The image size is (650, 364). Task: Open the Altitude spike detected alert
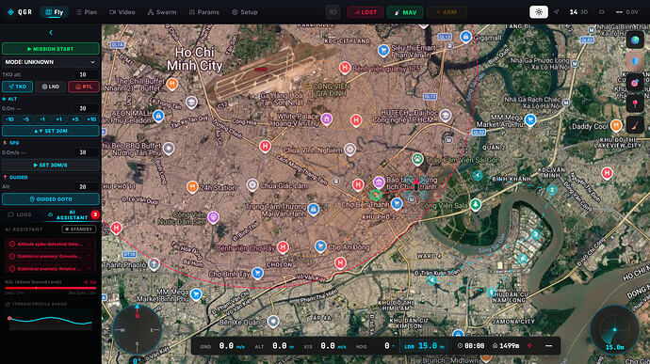pyautogui.click(x=50, y=245)
